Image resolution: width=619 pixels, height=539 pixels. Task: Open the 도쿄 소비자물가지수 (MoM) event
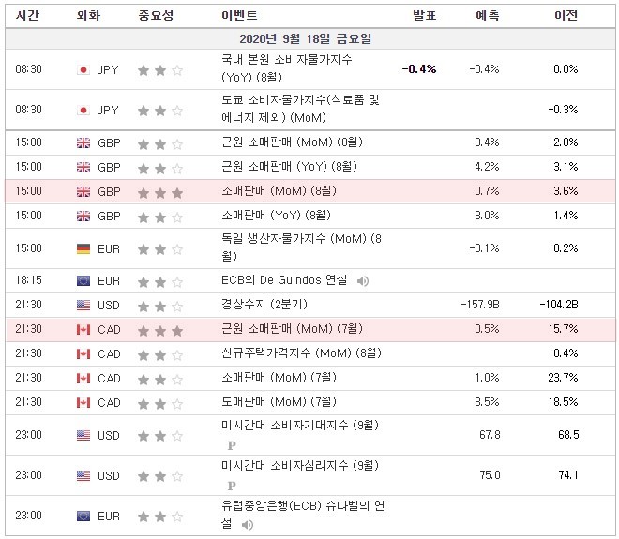pos(300,109)
